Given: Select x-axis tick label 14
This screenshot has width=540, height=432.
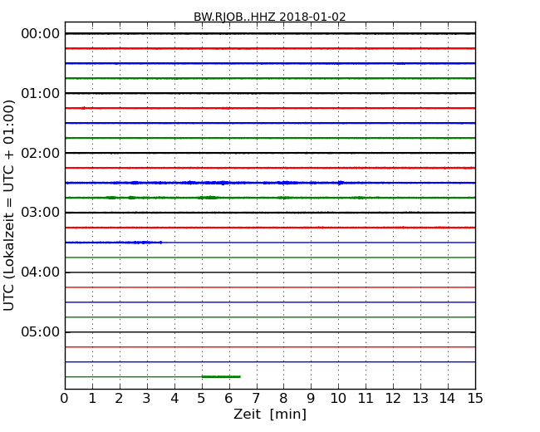Looking at the screenshot, I should [x=448, y=399].
